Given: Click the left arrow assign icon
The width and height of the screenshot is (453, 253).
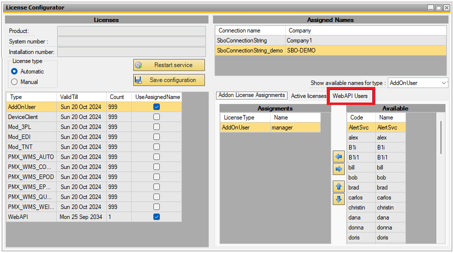Looking at the screenshot, I should point(339,156).
